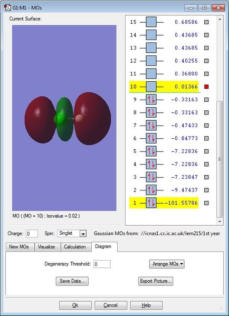This screenshot has height=316, width=229.
Task: Select the orbital box for MO 12
Action: pos(151,61)
